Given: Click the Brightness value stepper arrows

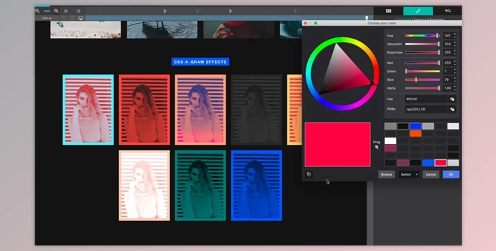Looking at the screenshot, I should coord(455,52).
